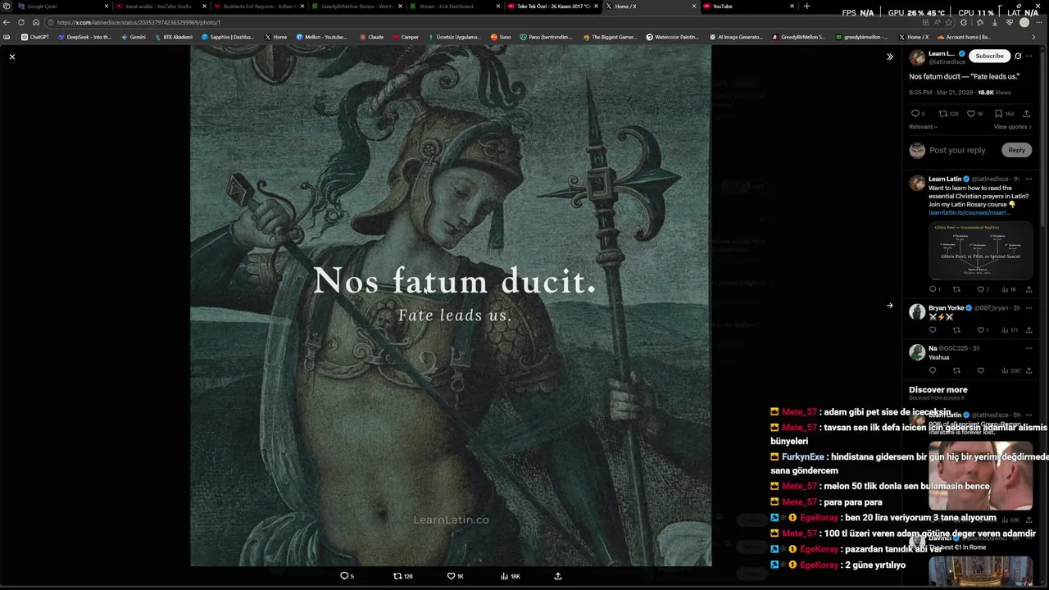Like Na's Yeshua comment
Image resolution: width=1049 pixels, height=590 pixels.
(x=980, y=370)
